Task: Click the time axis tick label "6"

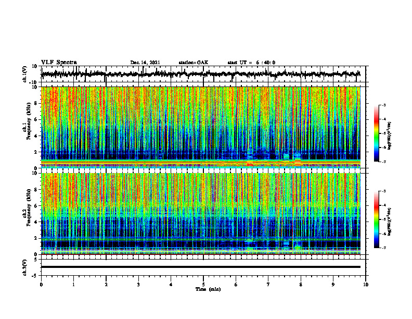Action: coord(236,285)
